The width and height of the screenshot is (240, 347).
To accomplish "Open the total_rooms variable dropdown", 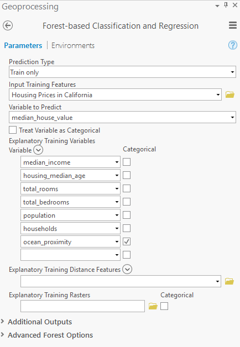I will 70,188.
